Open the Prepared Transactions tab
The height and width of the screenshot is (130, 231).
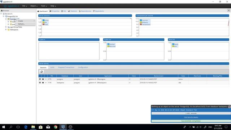(x=66, y=68)
